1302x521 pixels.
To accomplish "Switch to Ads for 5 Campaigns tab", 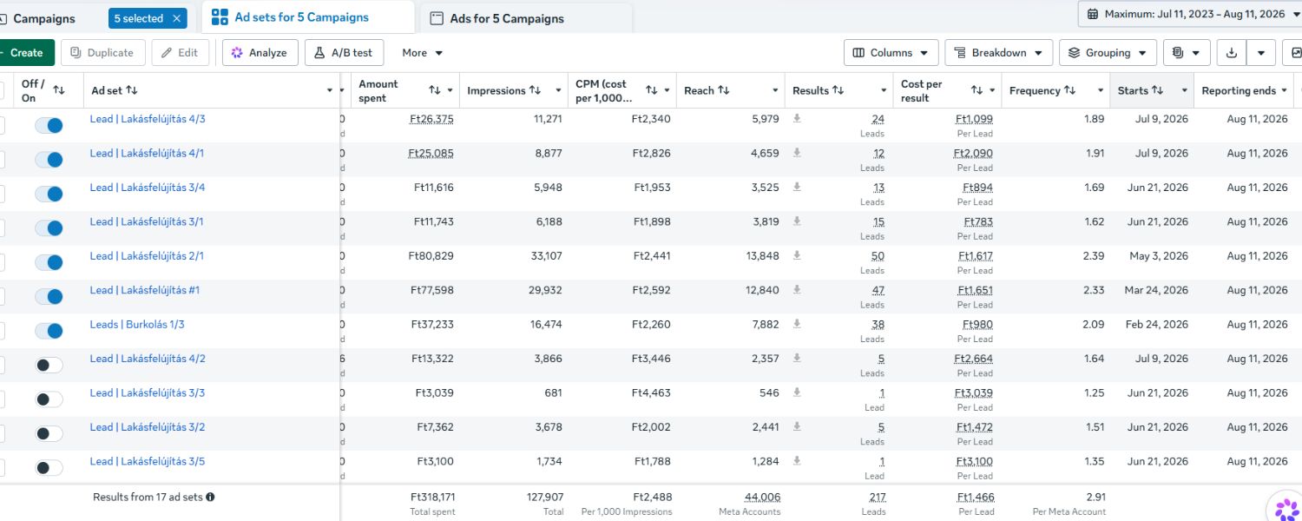I will pos(507,18).
